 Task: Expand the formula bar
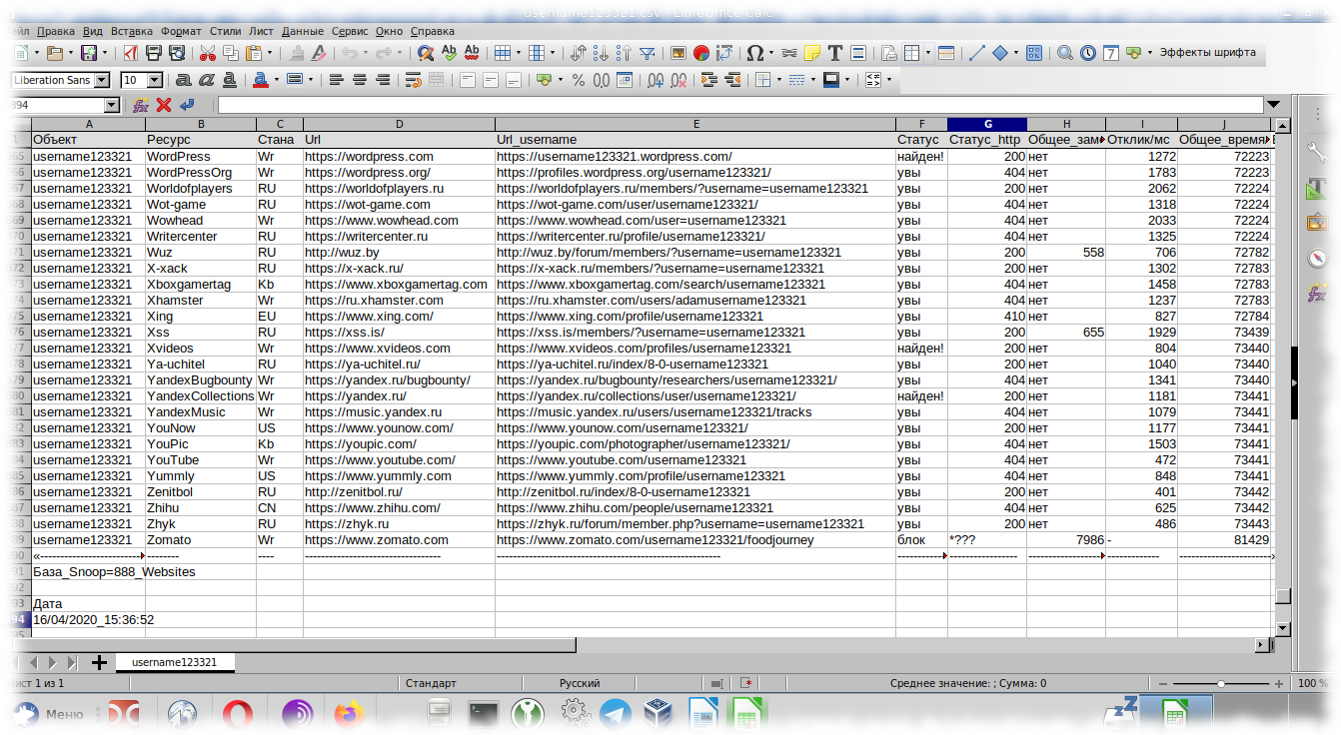[x=1272, y=105]
